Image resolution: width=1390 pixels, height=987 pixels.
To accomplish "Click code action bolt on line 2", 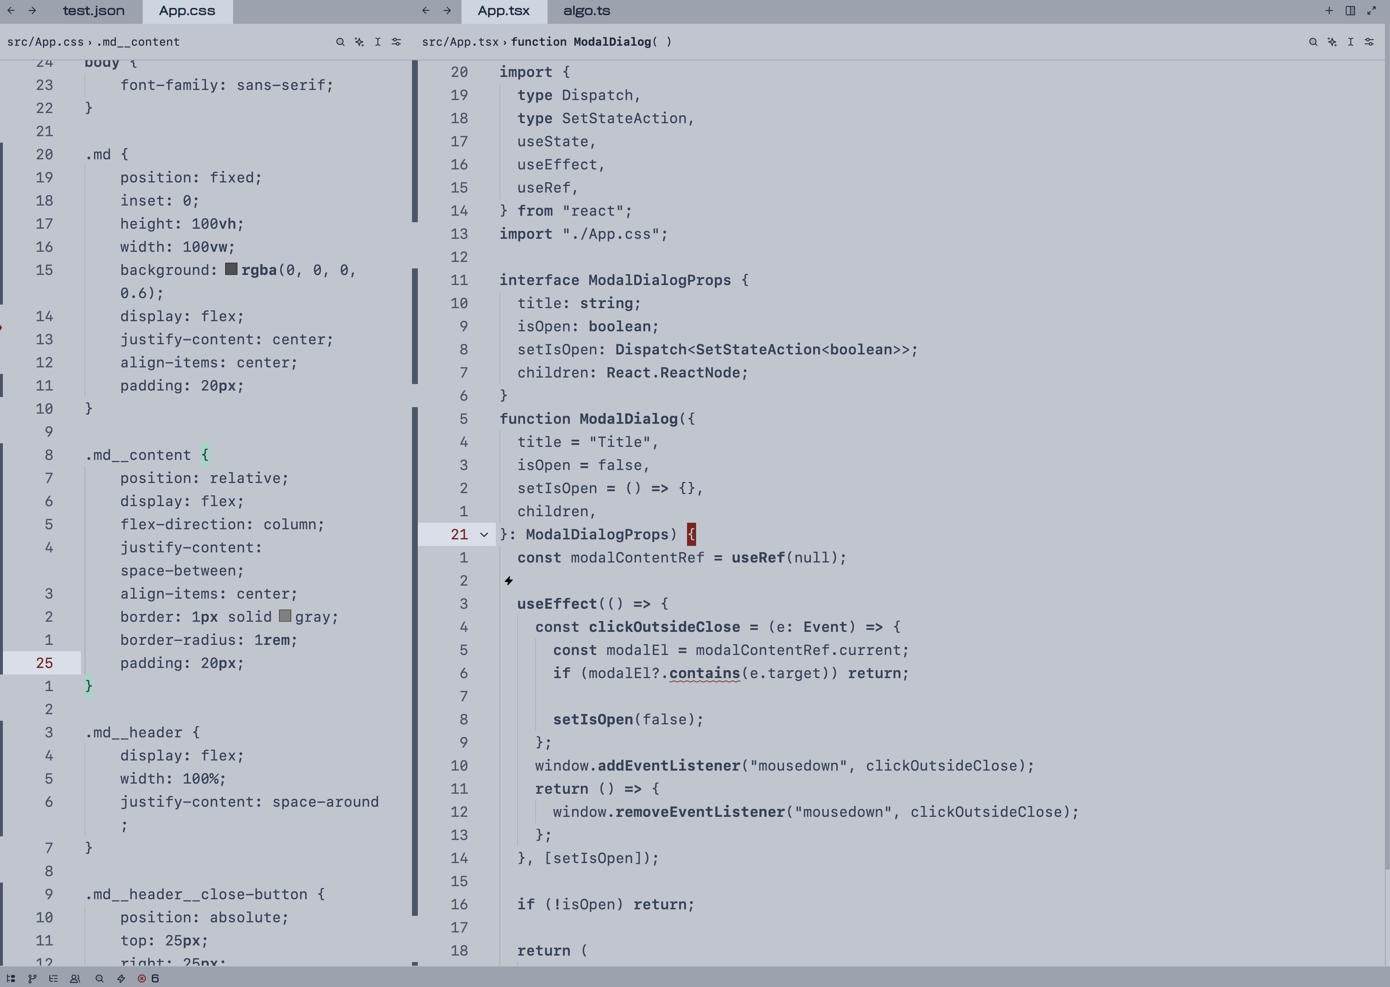I will tap(509, 581).
